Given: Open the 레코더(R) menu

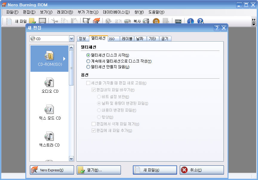Looking at the screenshot, I should click(65, 12).
